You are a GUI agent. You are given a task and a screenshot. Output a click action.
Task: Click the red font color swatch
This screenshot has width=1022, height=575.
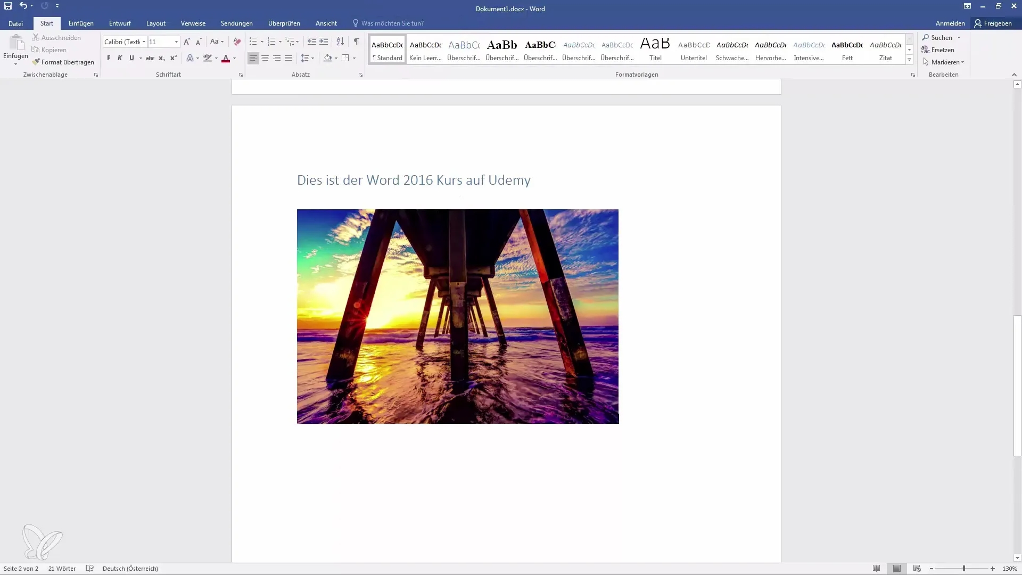tap(226, 58)
